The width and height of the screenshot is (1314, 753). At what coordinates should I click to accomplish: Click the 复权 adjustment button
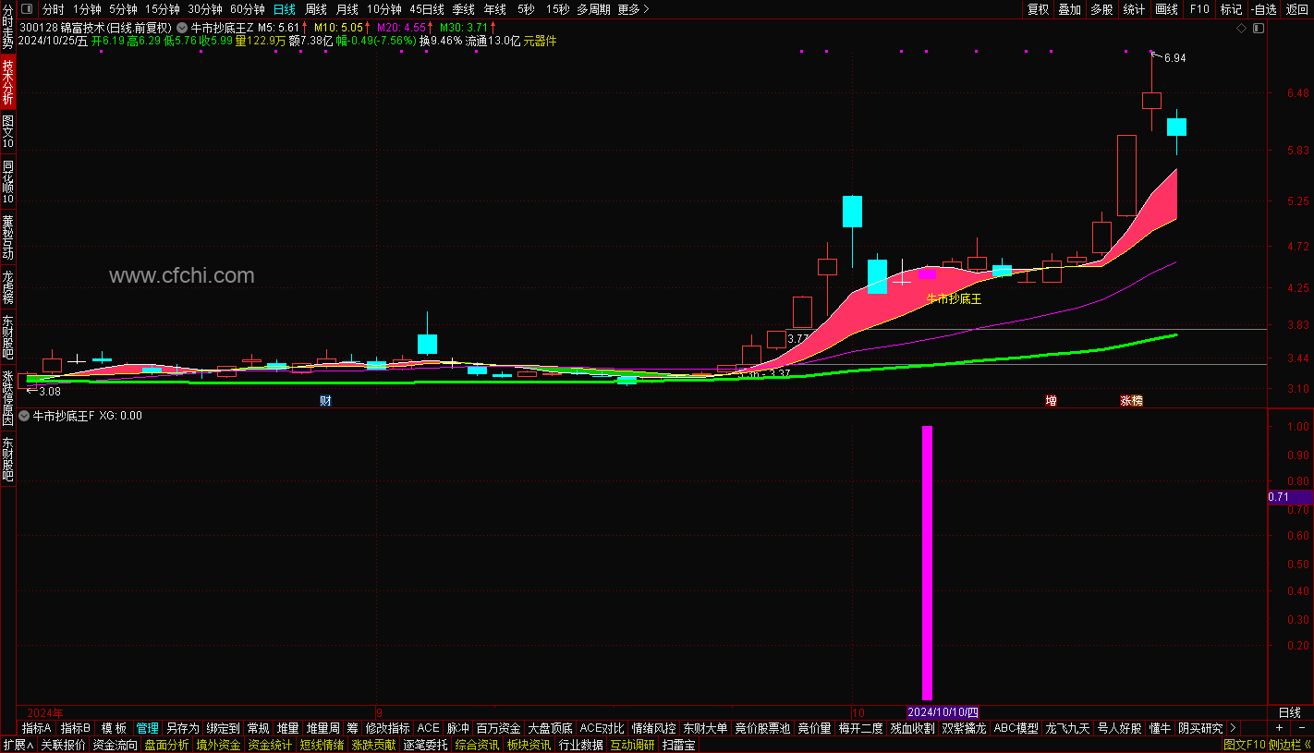click(x=1039, y=9)
